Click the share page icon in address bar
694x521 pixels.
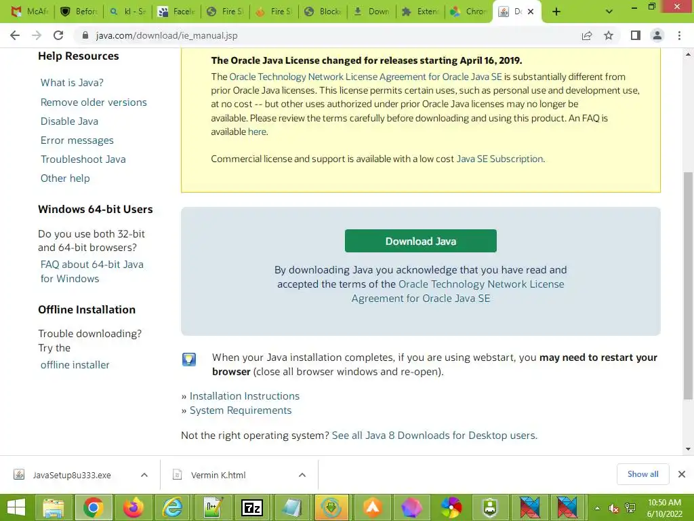pos(587,35)
